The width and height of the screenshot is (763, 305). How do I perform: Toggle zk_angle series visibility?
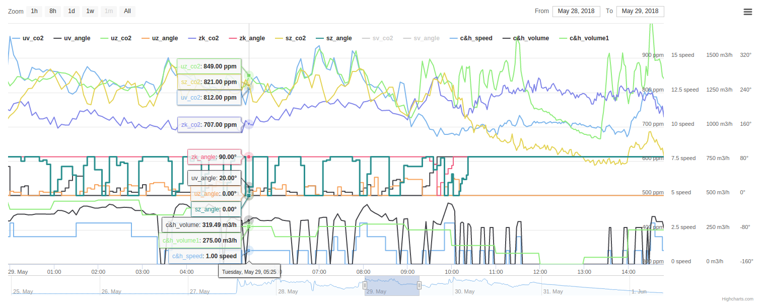247,38
